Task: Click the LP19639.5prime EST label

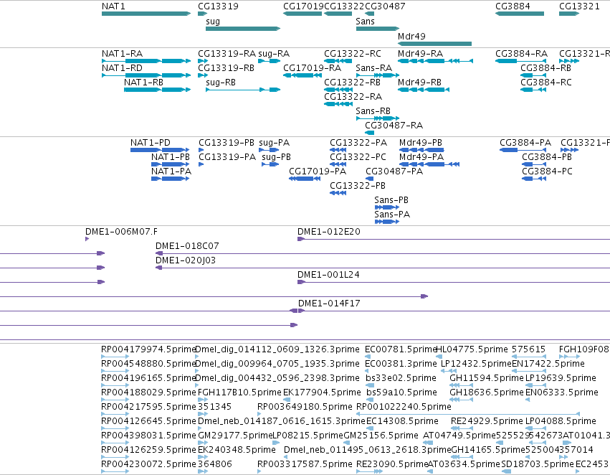Action: [x=561, y=378]
